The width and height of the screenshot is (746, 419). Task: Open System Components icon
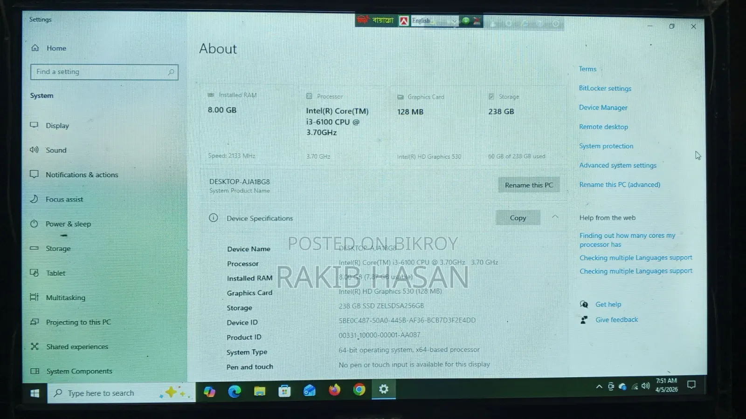click(x=35, y=371)
